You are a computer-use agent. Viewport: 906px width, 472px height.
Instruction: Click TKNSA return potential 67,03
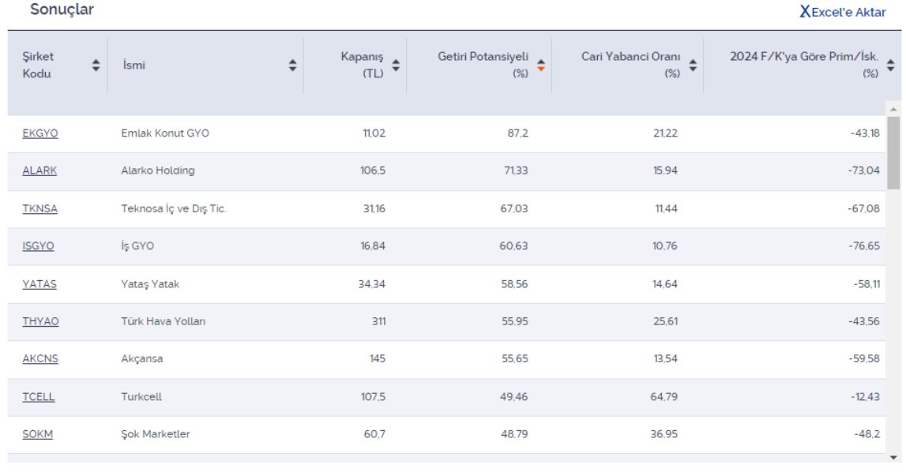tap(514, 208)
